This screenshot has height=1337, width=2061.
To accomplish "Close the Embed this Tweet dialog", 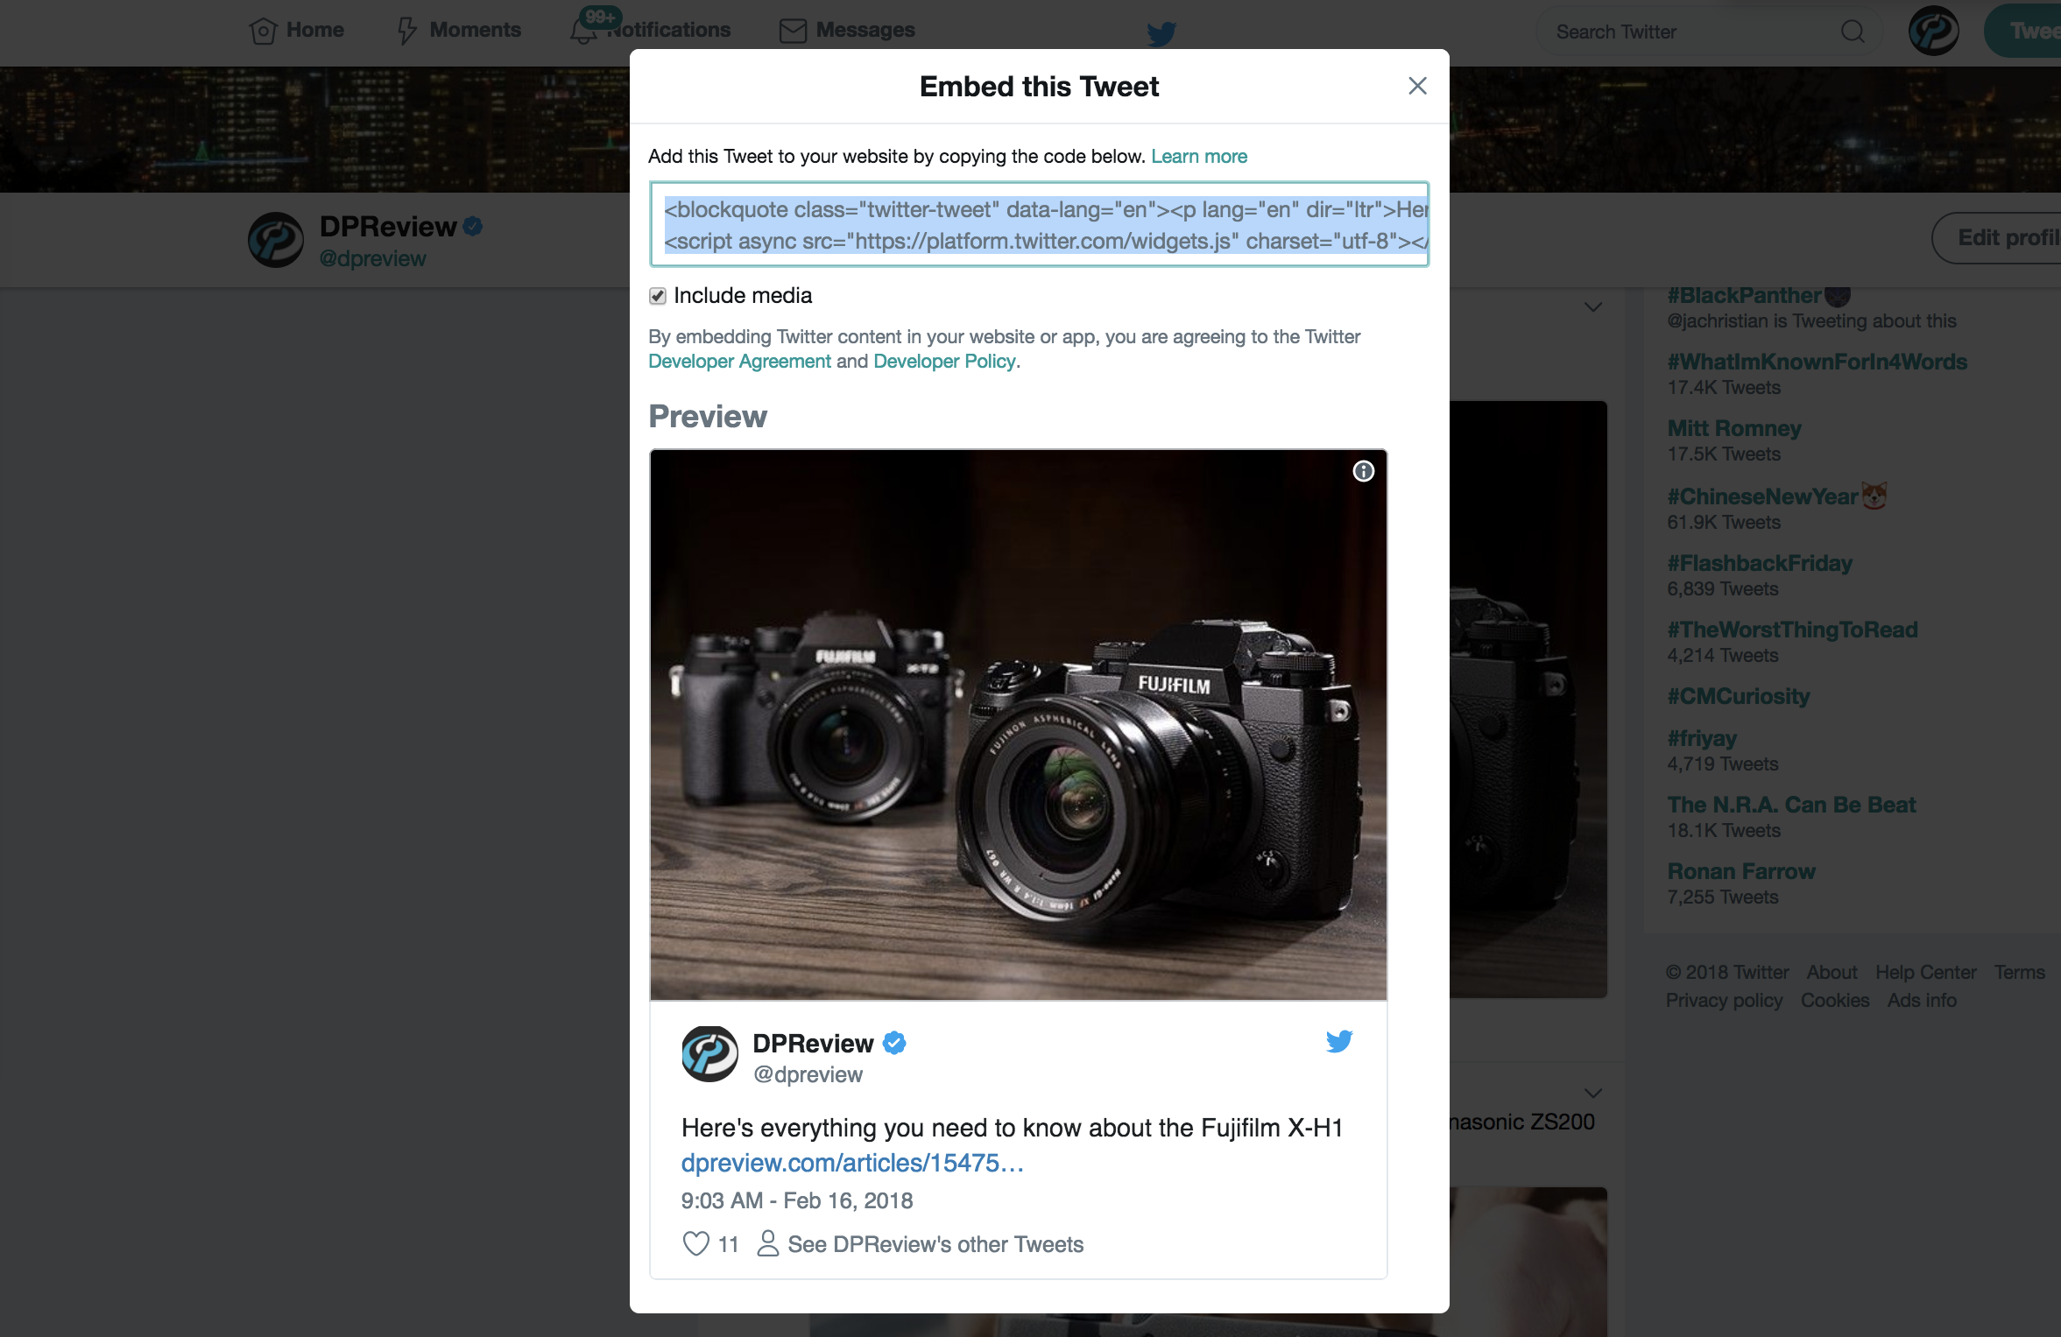I will 1417,86.
